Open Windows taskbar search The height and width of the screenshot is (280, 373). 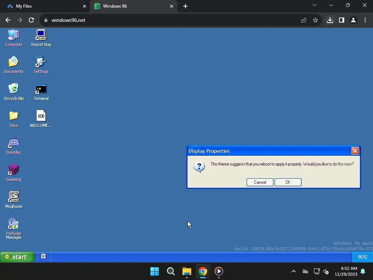coord(170,271)
